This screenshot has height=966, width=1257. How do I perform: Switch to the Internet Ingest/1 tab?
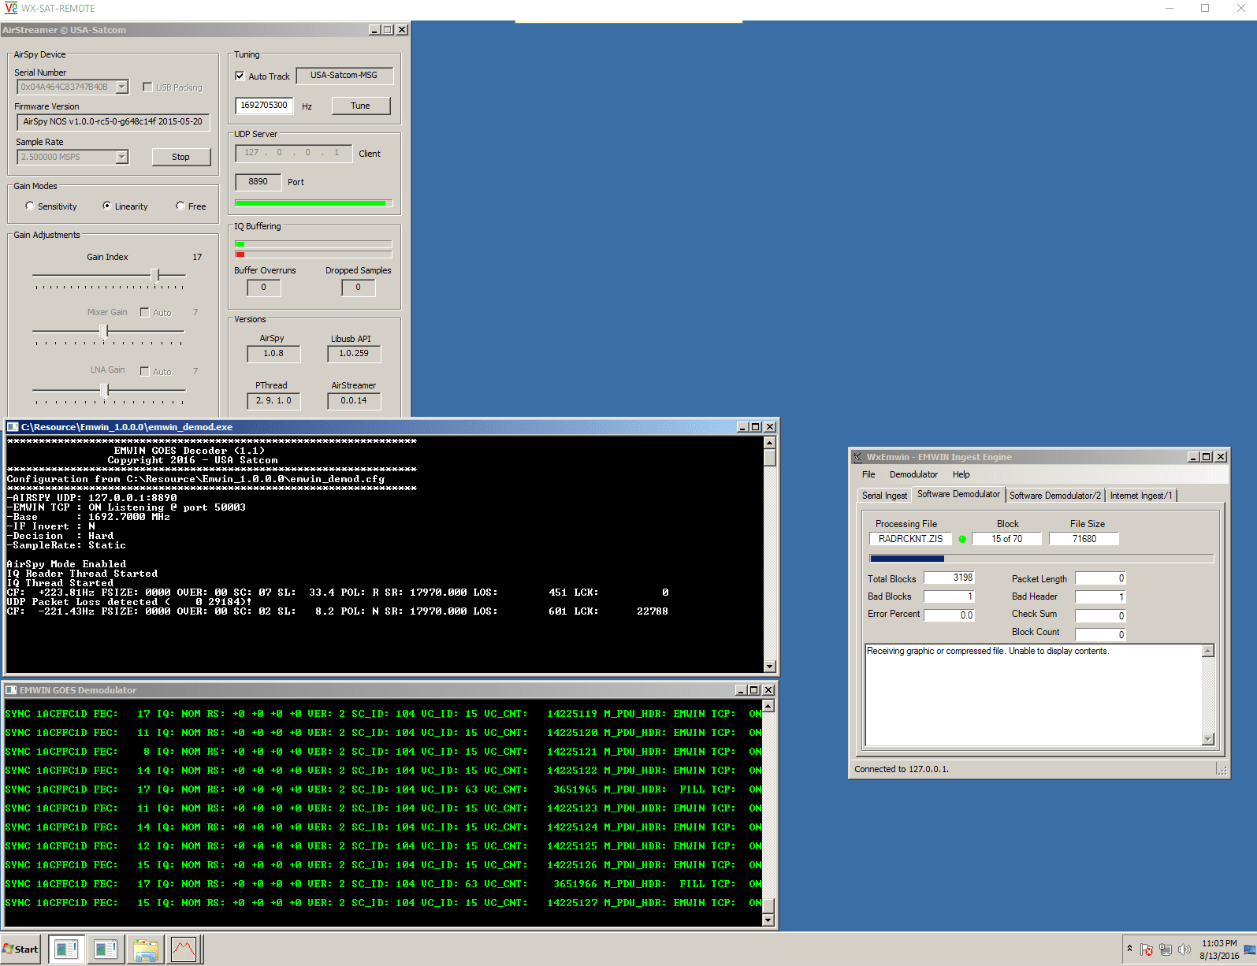click(1140, 496)
